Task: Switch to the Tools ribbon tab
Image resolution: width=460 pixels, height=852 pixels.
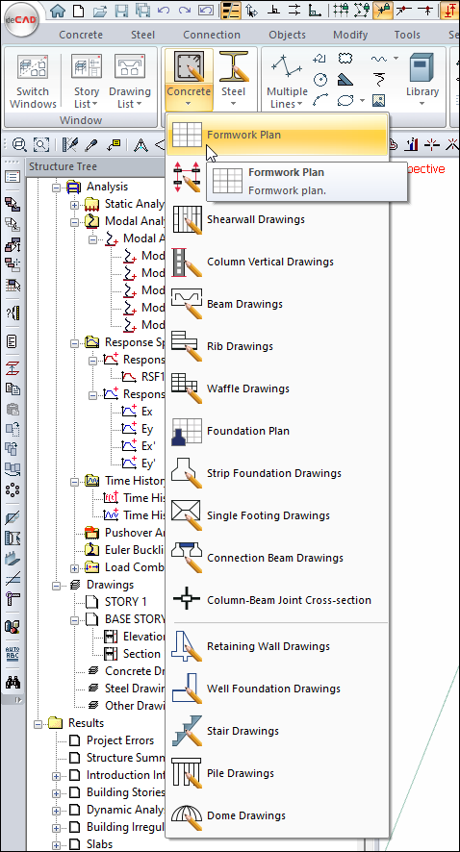Action: pyautogui.click(x=407, y=35)
